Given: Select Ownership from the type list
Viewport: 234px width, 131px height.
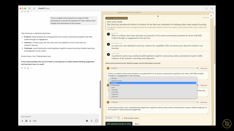Looking at the screenshot, I should coord(153,97).
